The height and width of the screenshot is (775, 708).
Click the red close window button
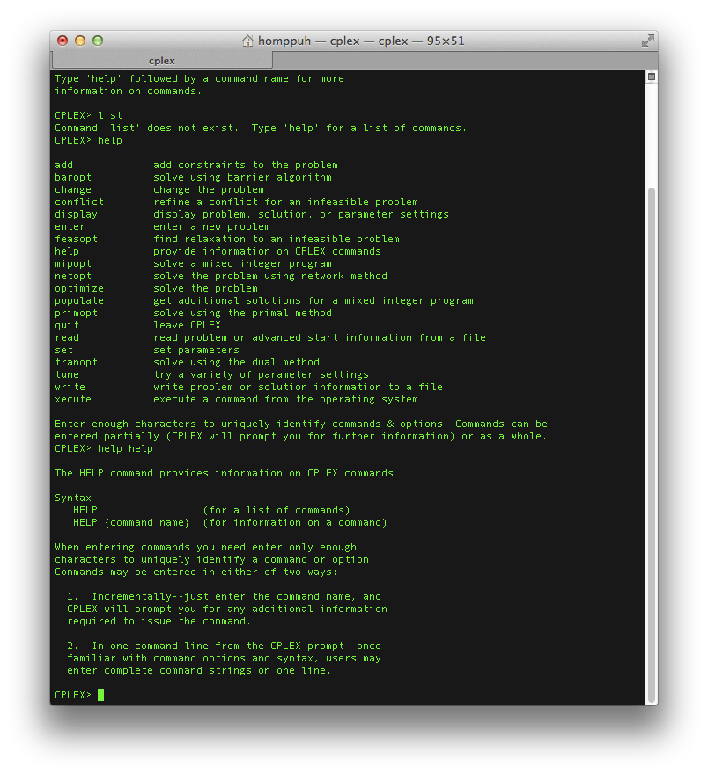(x=63, y=41)
